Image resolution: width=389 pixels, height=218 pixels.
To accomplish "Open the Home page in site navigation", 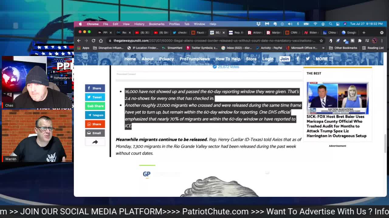I will (130, 59).
